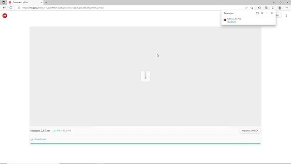Go back using browser back arrow
Image resolution: width=291 pixels, height=164 pixels.
click(x=4, y=8)
